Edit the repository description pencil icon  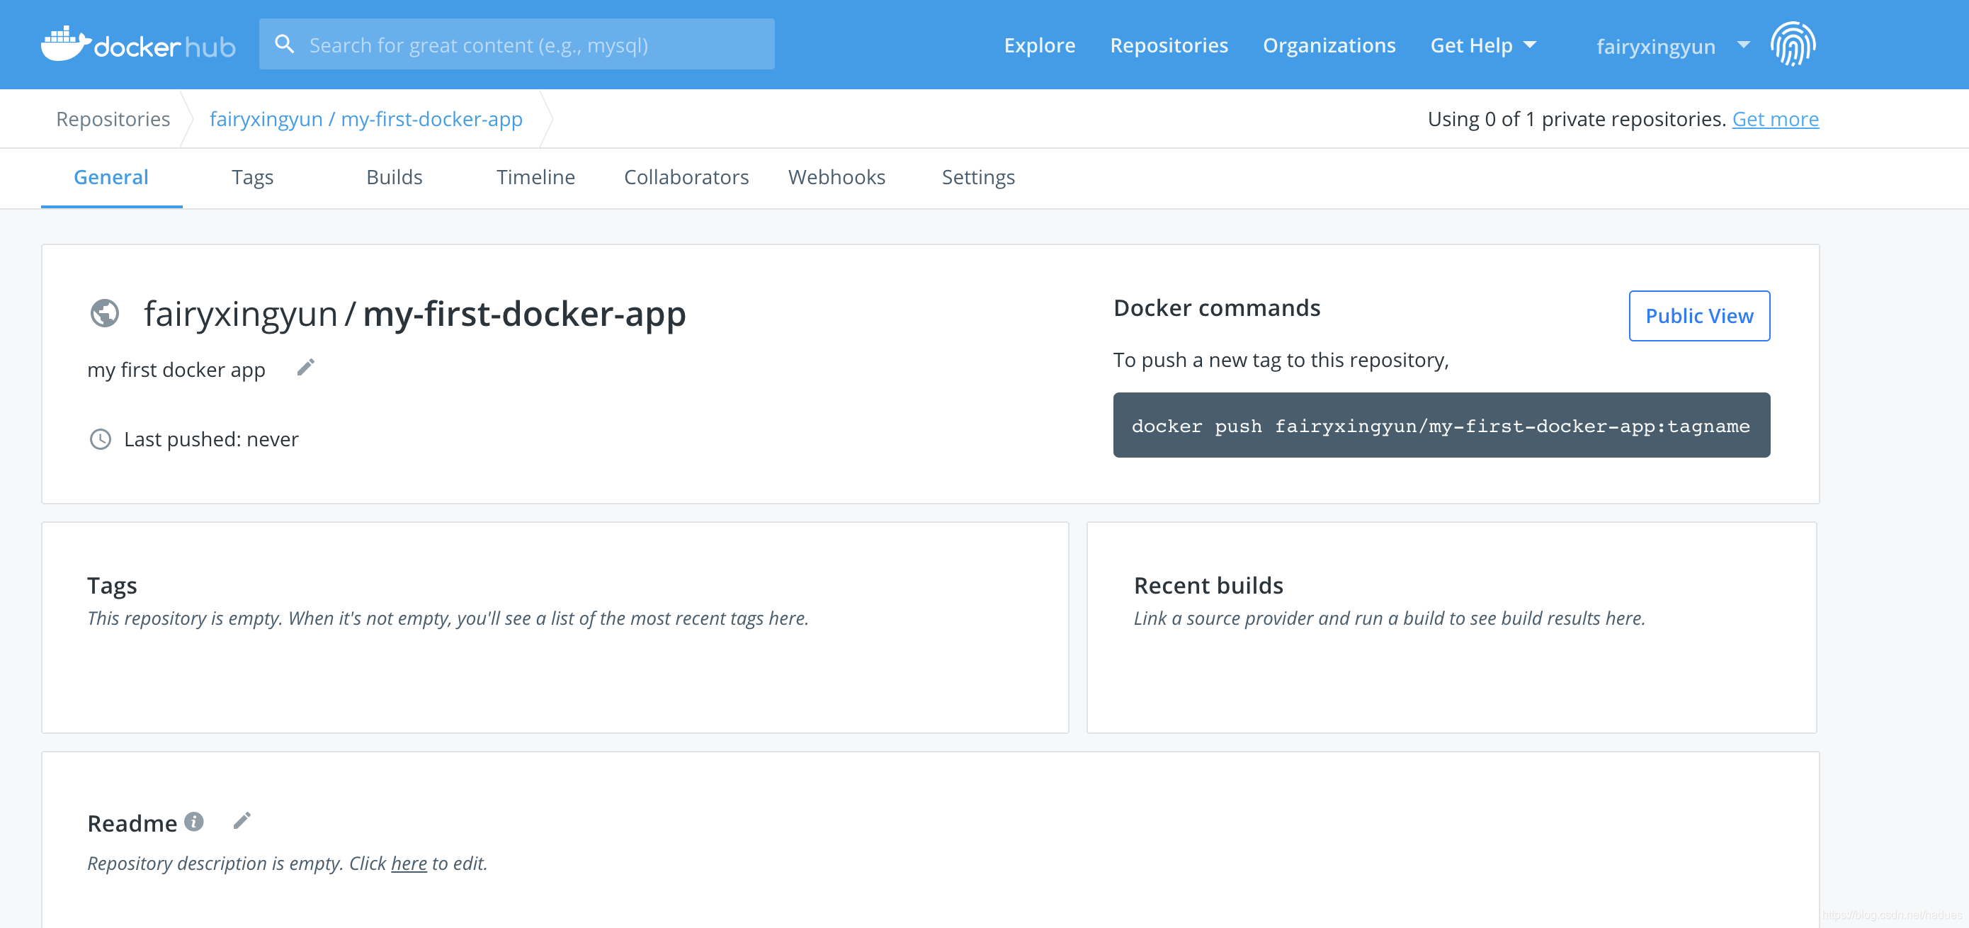[x=306, y=368]
